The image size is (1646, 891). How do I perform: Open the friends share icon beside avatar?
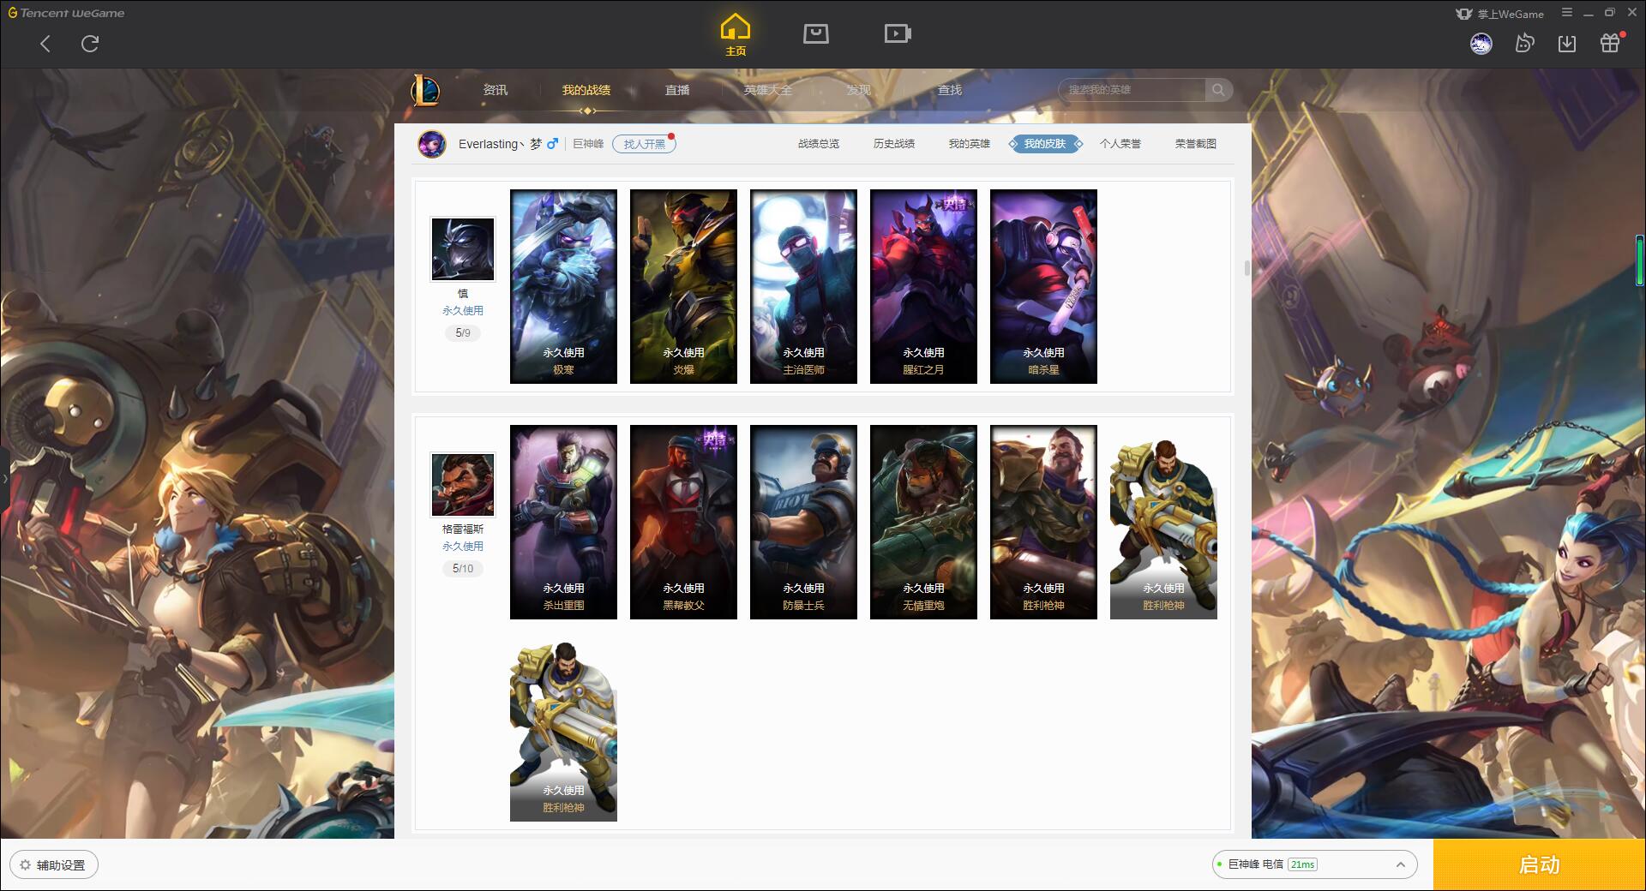coord(1524,44)
